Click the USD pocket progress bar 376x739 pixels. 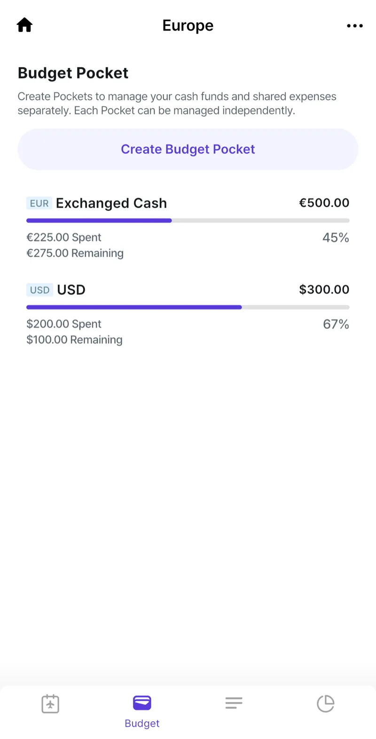tap(188, 307)
